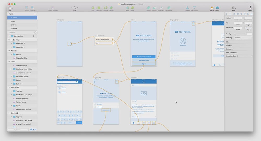The image size is (261, 141).
Task: Click Search key on Search #2 keyboard
Action: [79, 123]
